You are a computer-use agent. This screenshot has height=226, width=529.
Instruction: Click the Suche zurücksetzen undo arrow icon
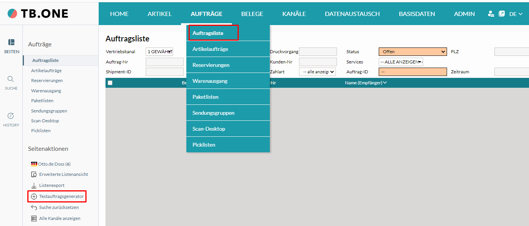click(34, 207)
